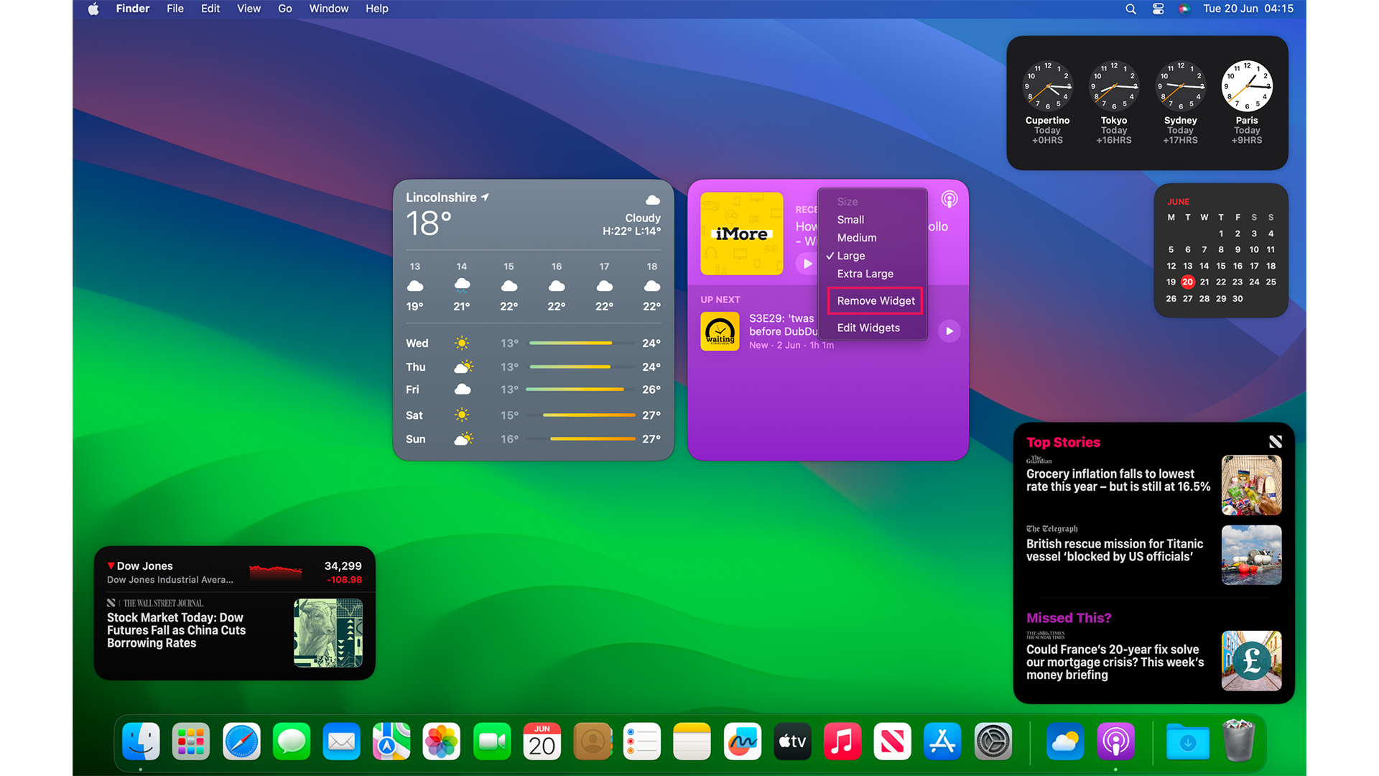Launch Finder from the Dock
Viewport: 1379px width, 776px height.
(x=141, y=742)
